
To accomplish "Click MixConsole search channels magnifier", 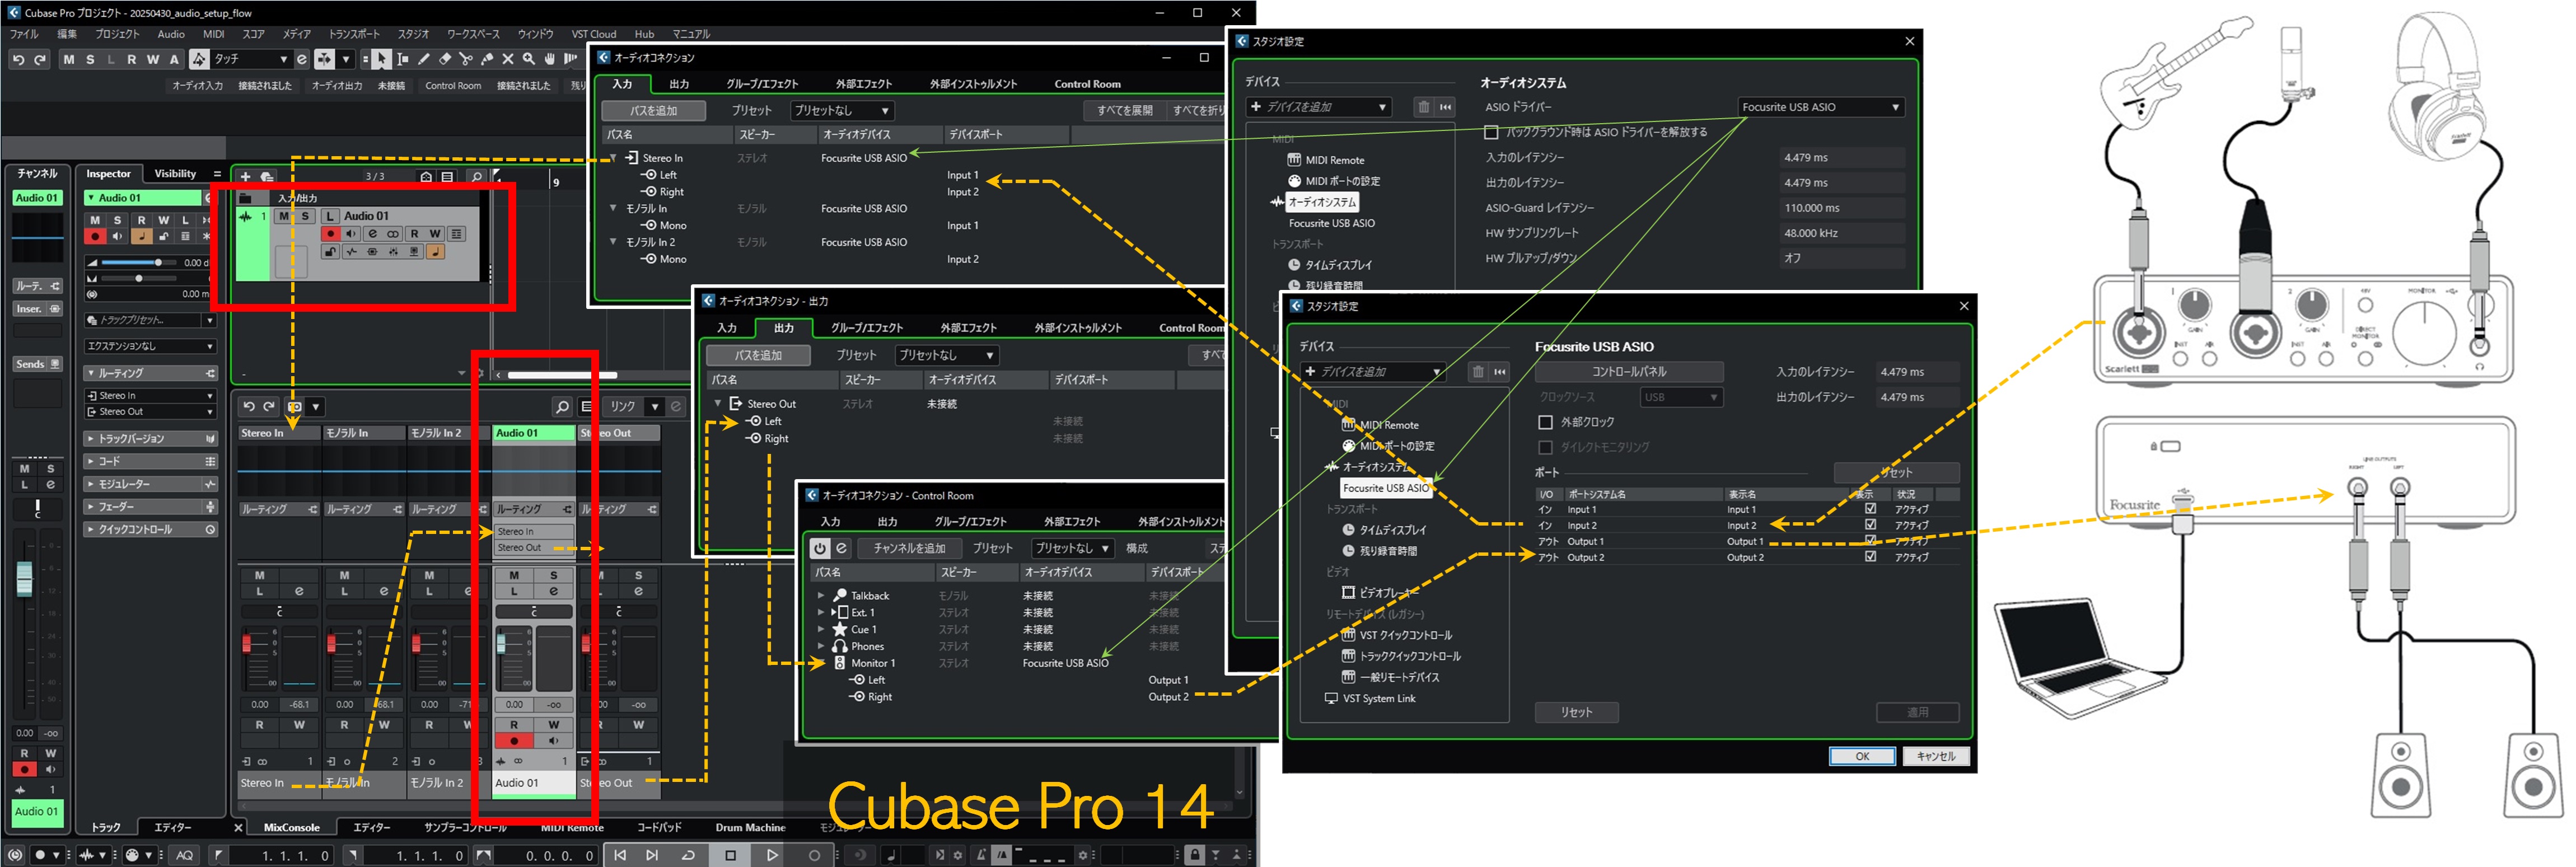I will pos(562,407).
